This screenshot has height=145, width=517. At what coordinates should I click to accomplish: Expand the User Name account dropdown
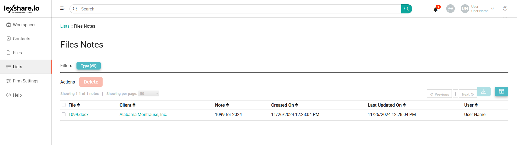click(x=492, y=9)
